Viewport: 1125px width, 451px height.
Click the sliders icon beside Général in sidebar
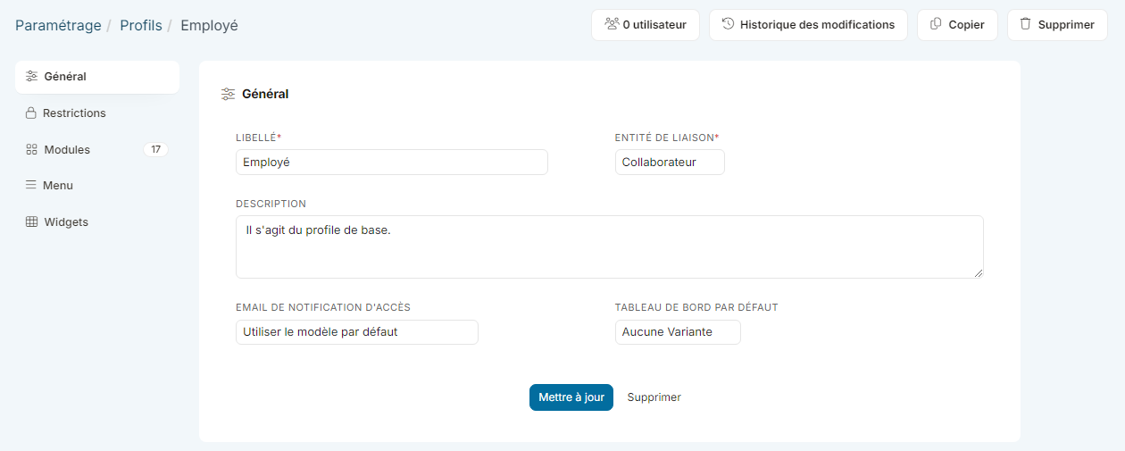tap(32, 76)
